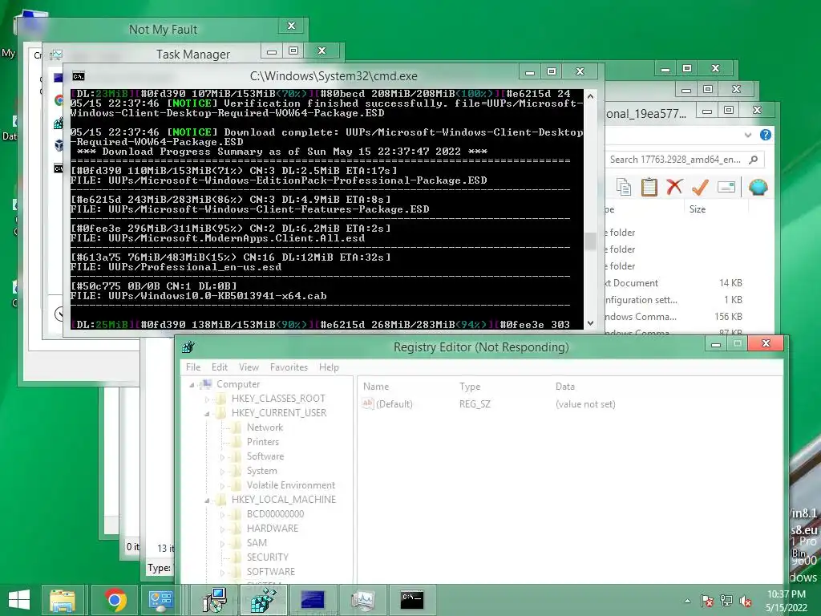
Task: Click the muted volume tray icon
Action: tap(746, 601)
